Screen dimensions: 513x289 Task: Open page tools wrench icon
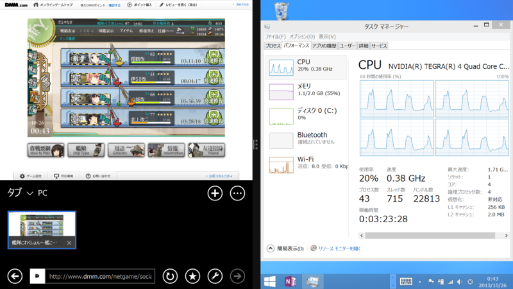(215, 276)
